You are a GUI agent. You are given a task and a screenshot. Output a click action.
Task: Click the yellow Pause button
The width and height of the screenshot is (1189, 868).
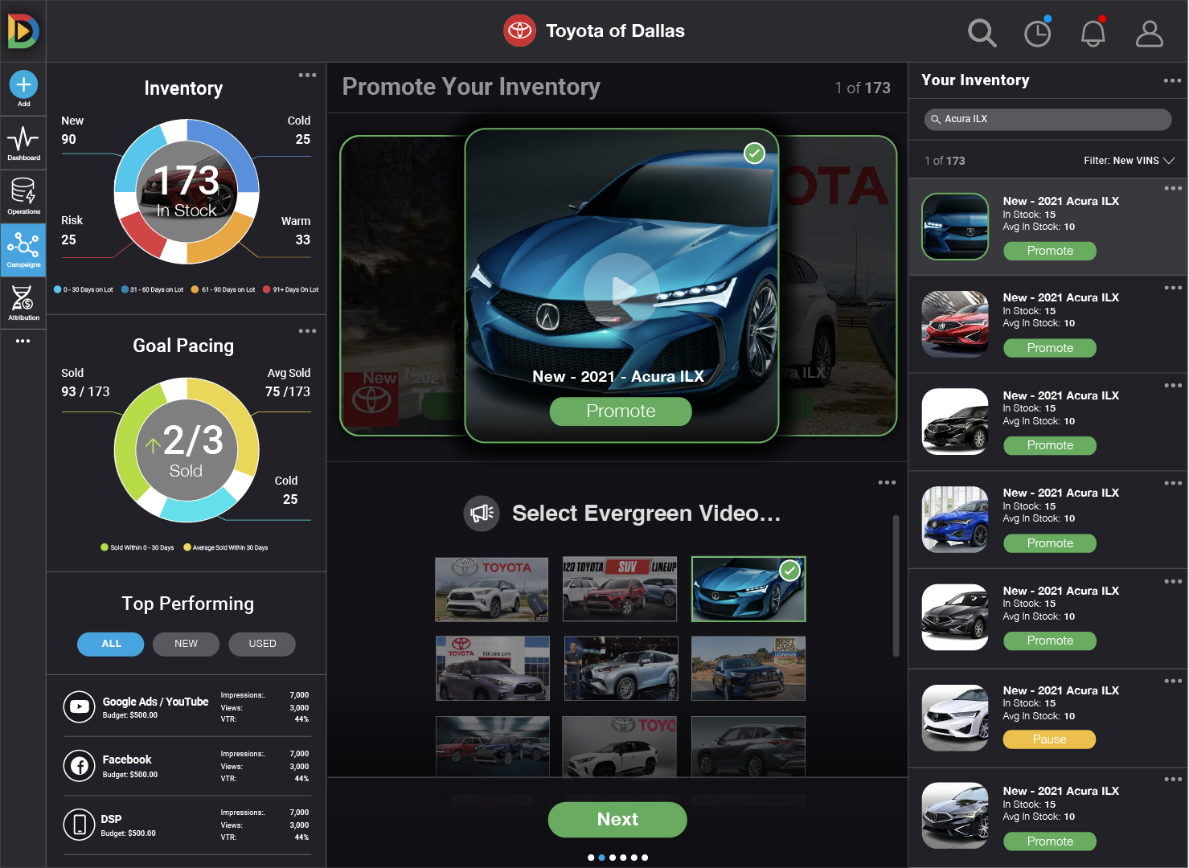click(1049, 739)
